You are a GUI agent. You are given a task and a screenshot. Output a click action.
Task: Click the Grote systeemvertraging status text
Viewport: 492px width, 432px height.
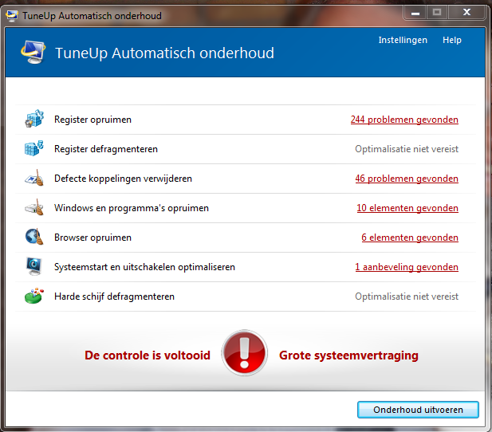point(348,355)
